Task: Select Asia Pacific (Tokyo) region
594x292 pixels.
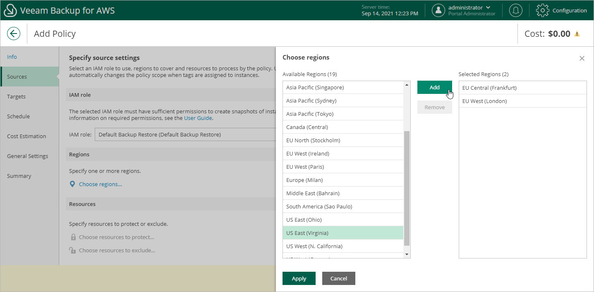Action: pyautogui.click(x=310, y=114)
